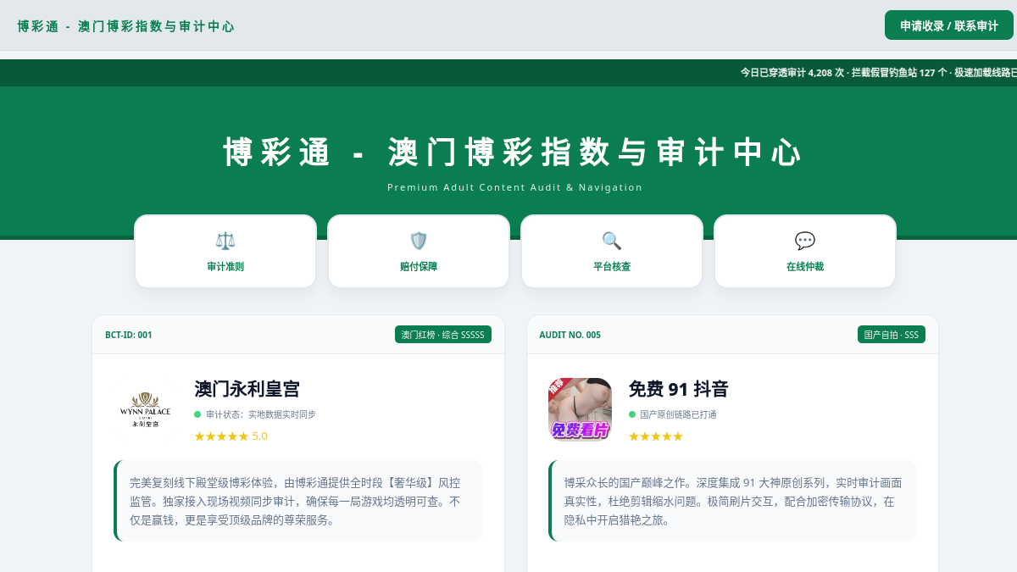Click the 国产原创链路已打通 status
The width and height of the screenshot is (1017, 572).
(673, 414)
